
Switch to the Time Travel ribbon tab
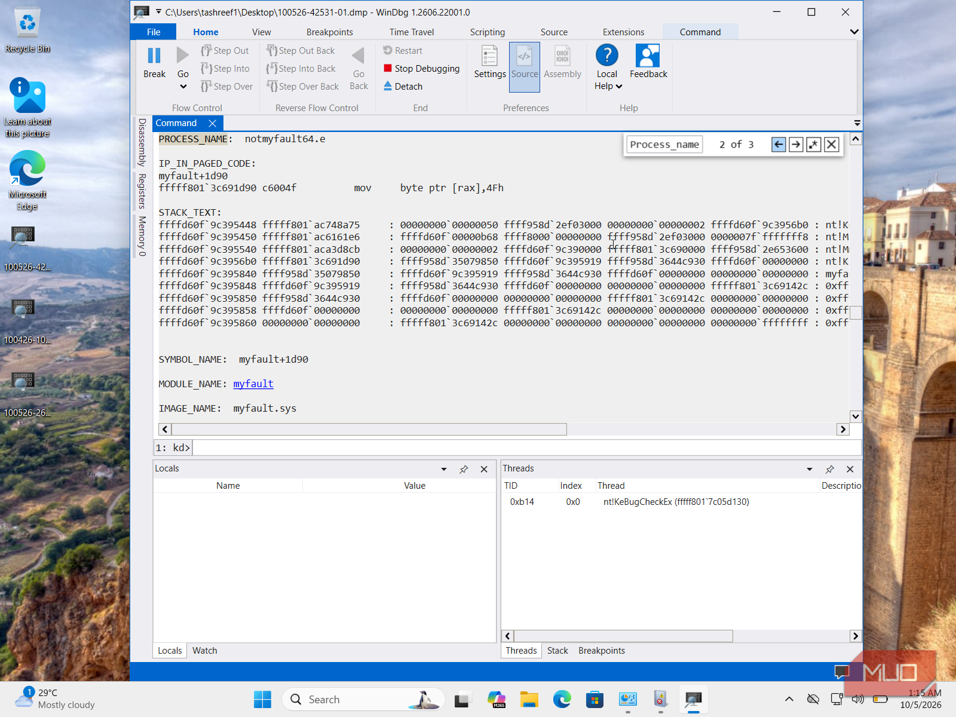(412, 32)
